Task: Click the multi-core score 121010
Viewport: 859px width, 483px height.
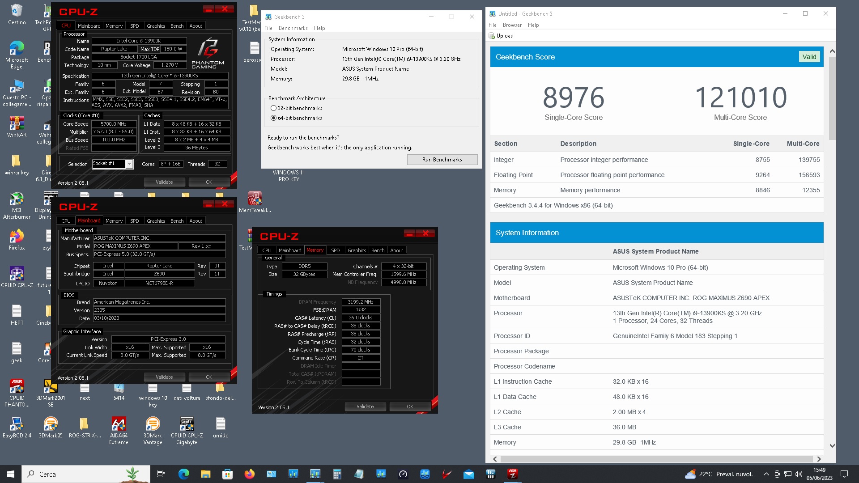Action: coord(740,98)
